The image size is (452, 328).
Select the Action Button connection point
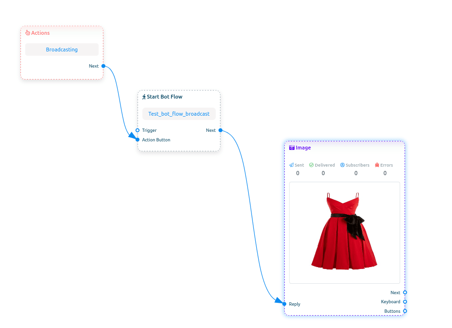click(137, 139)
